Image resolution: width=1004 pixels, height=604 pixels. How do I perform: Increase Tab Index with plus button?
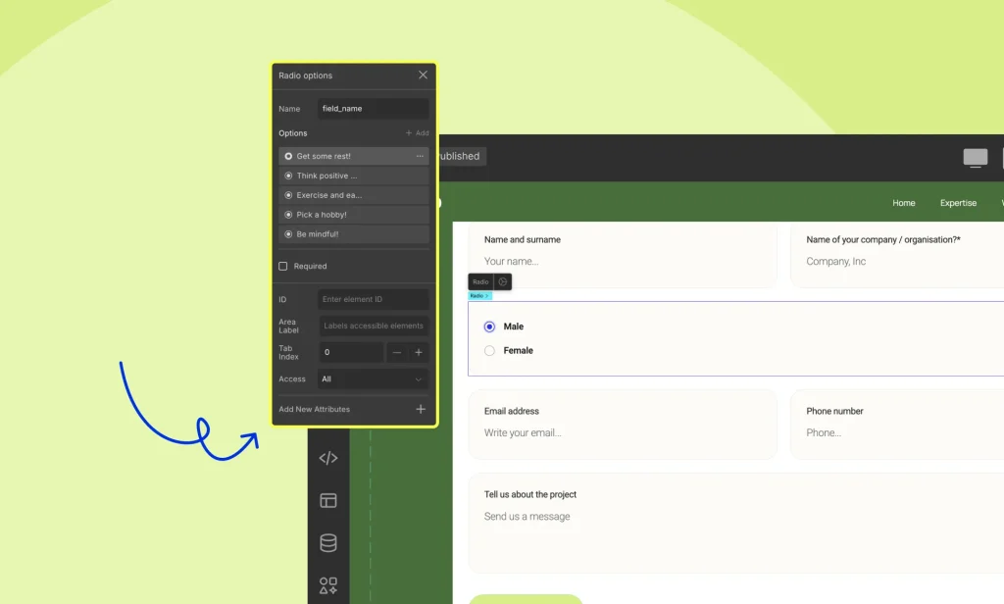[419, 352]
